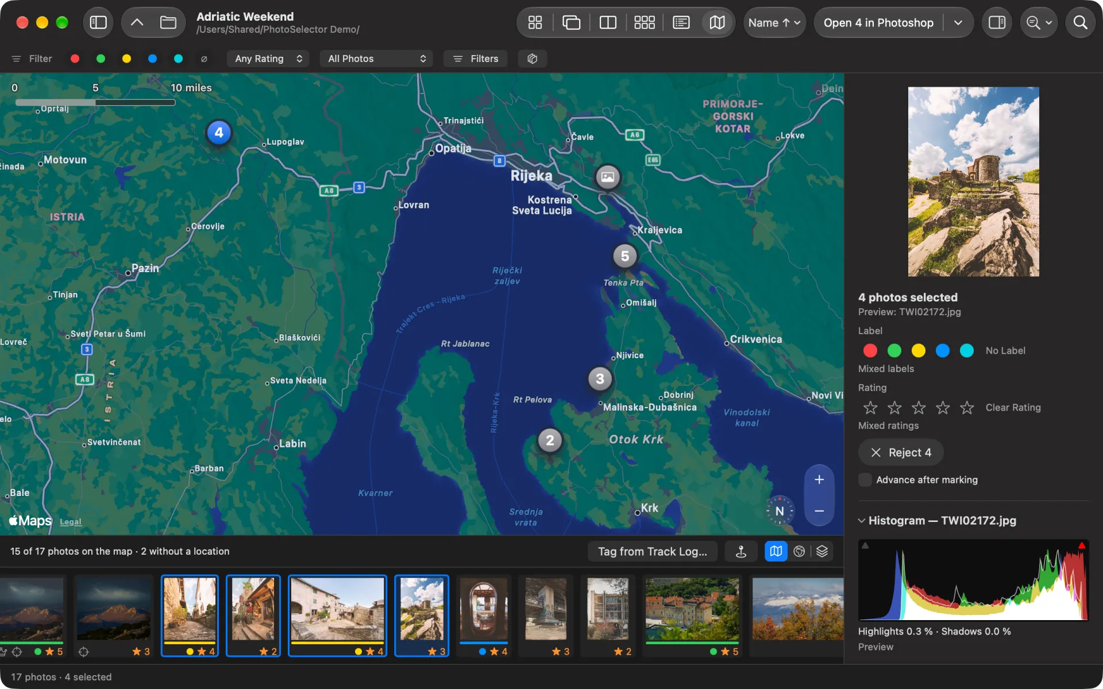This screenshot has height=689, width=1103.
Task: Click Open 4 in Photoshop
Action: [878, 22]
